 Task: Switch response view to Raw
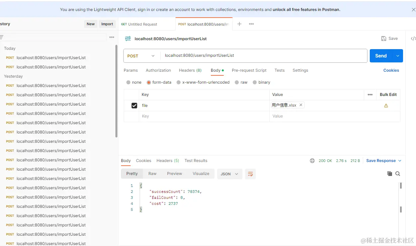tap(152, 174)
